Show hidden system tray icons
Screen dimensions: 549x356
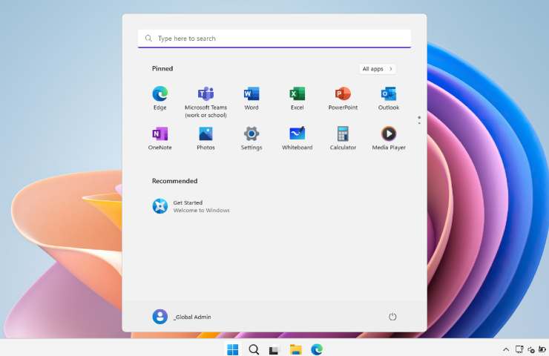[x=506, y=349]
